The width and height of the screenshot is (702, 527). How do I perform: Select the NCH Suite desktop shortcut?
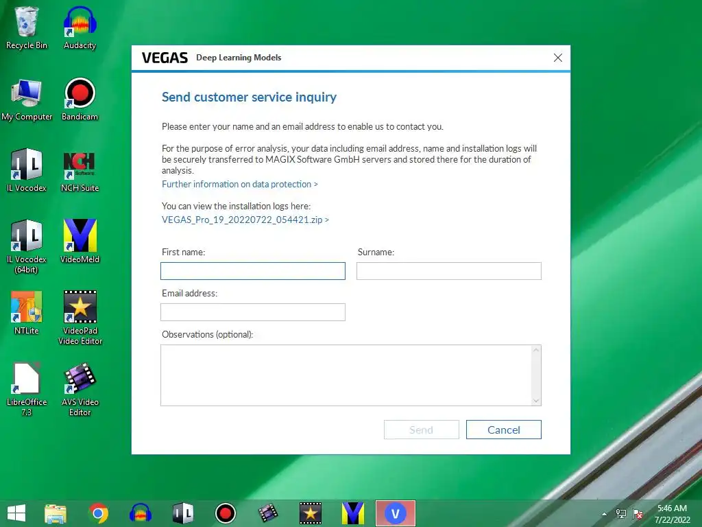click(80, 171)
